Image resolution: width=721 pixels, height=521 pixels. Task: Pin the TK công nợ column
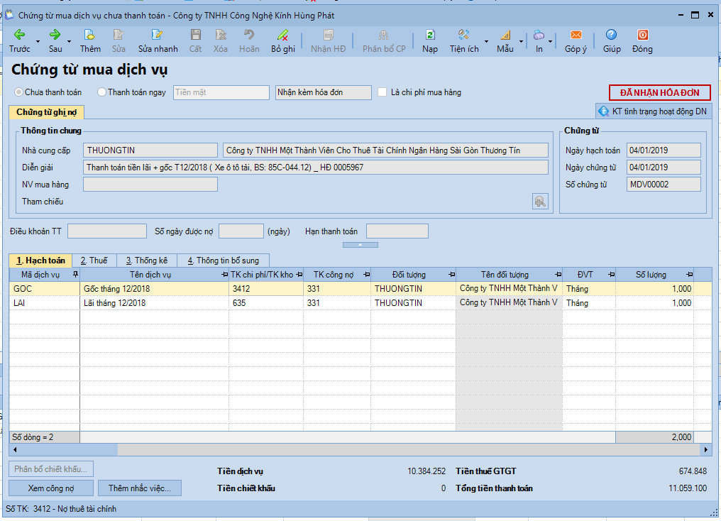coord(366,275)
